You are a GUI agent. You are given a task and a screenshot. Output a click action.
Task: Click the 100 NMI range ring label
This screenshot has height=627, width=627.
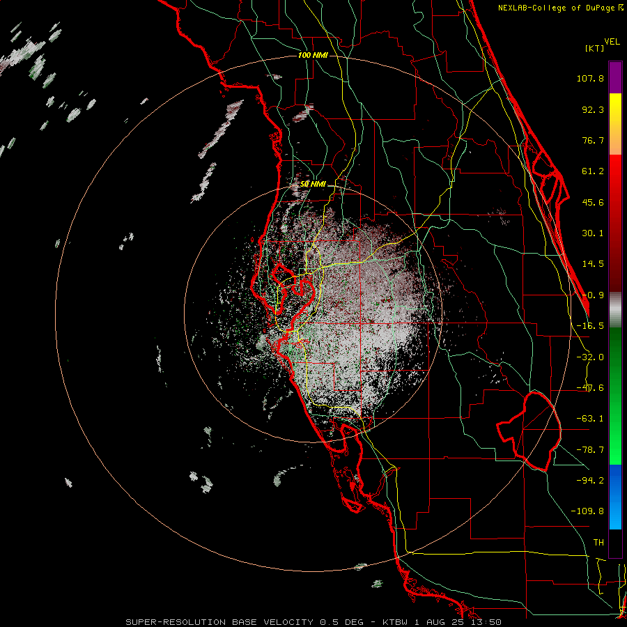tap(313, 55)
